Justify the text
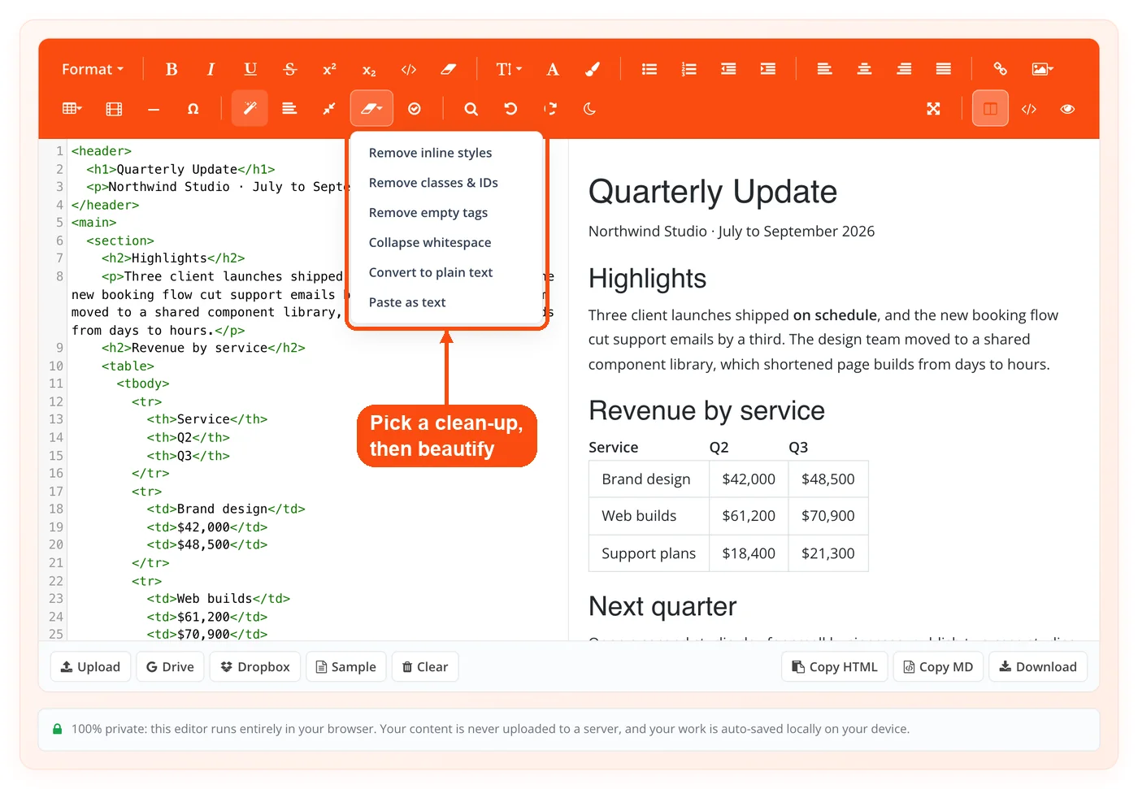 [943, 69]
